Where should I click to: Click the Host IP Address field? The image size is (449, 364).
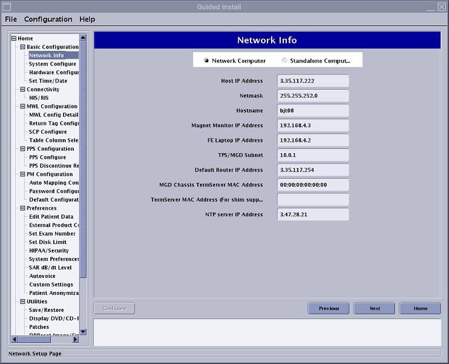click(313, 81)
